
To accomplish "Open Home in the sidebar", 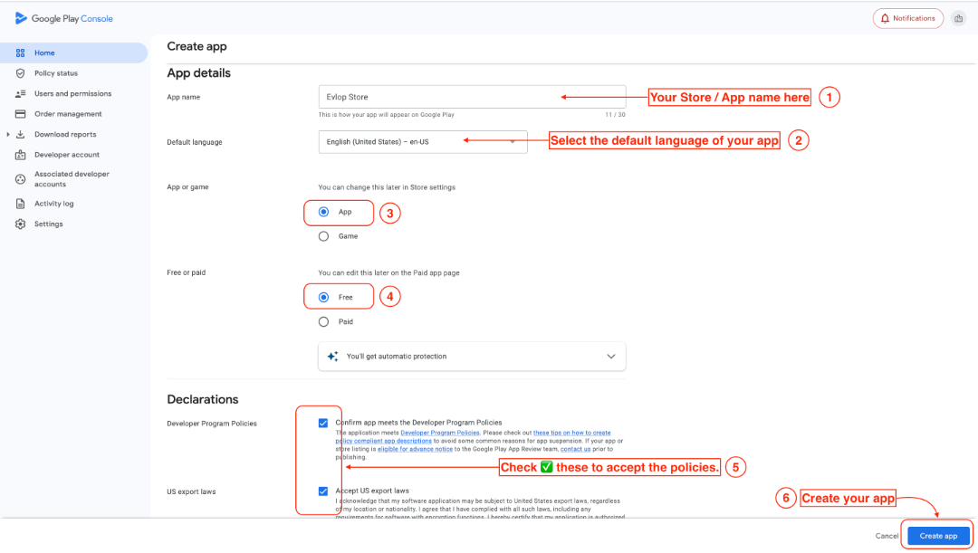I will coord(73,53).
